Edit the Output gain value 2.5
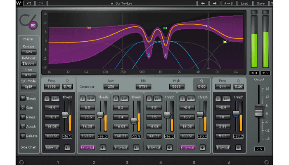Screen dimensions: 289x165 click(x=259, y=149)
